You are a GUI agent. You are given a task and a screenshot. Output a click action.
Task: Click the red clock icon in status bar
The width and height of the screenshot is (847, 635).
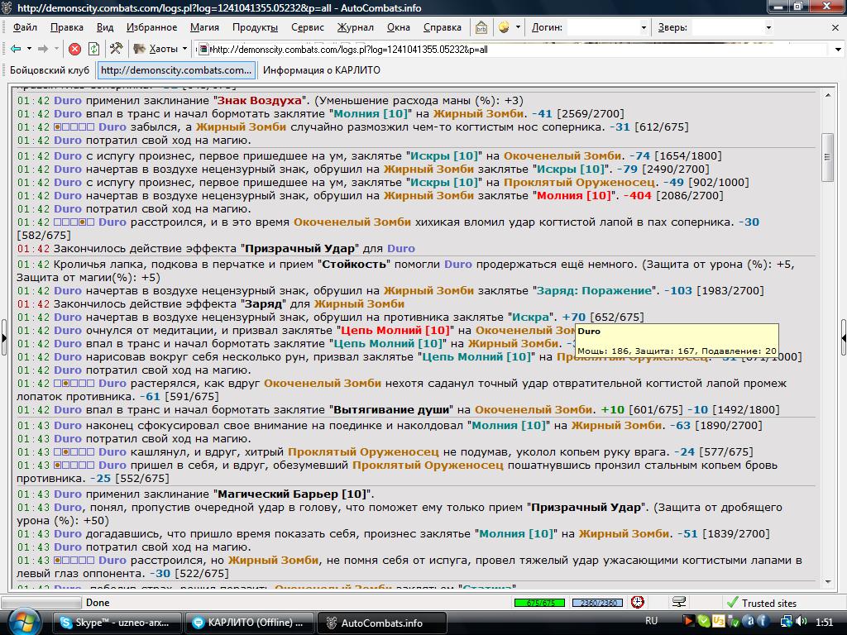pyautogui.click(x=638, y=602)
